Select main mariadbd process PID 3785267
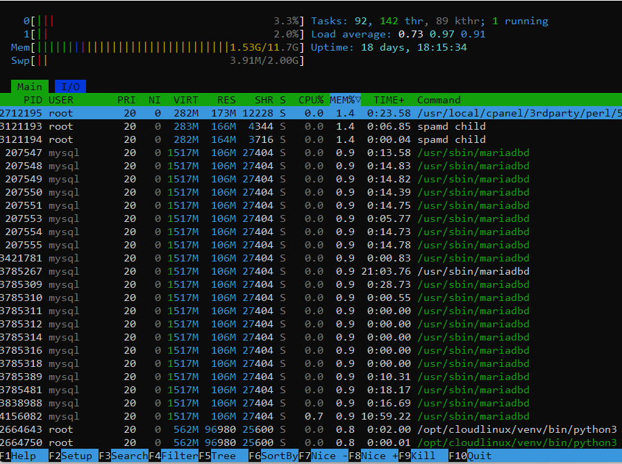 (x=311, y=271)
